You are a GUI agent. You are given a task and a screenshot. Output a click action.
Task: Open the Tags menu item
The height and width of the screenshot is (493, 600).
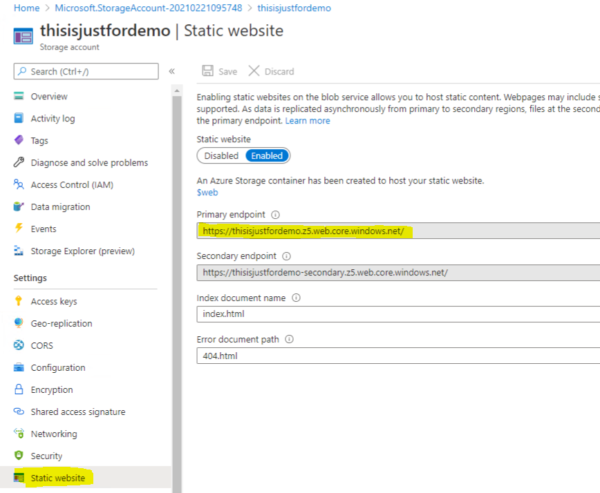39,141
